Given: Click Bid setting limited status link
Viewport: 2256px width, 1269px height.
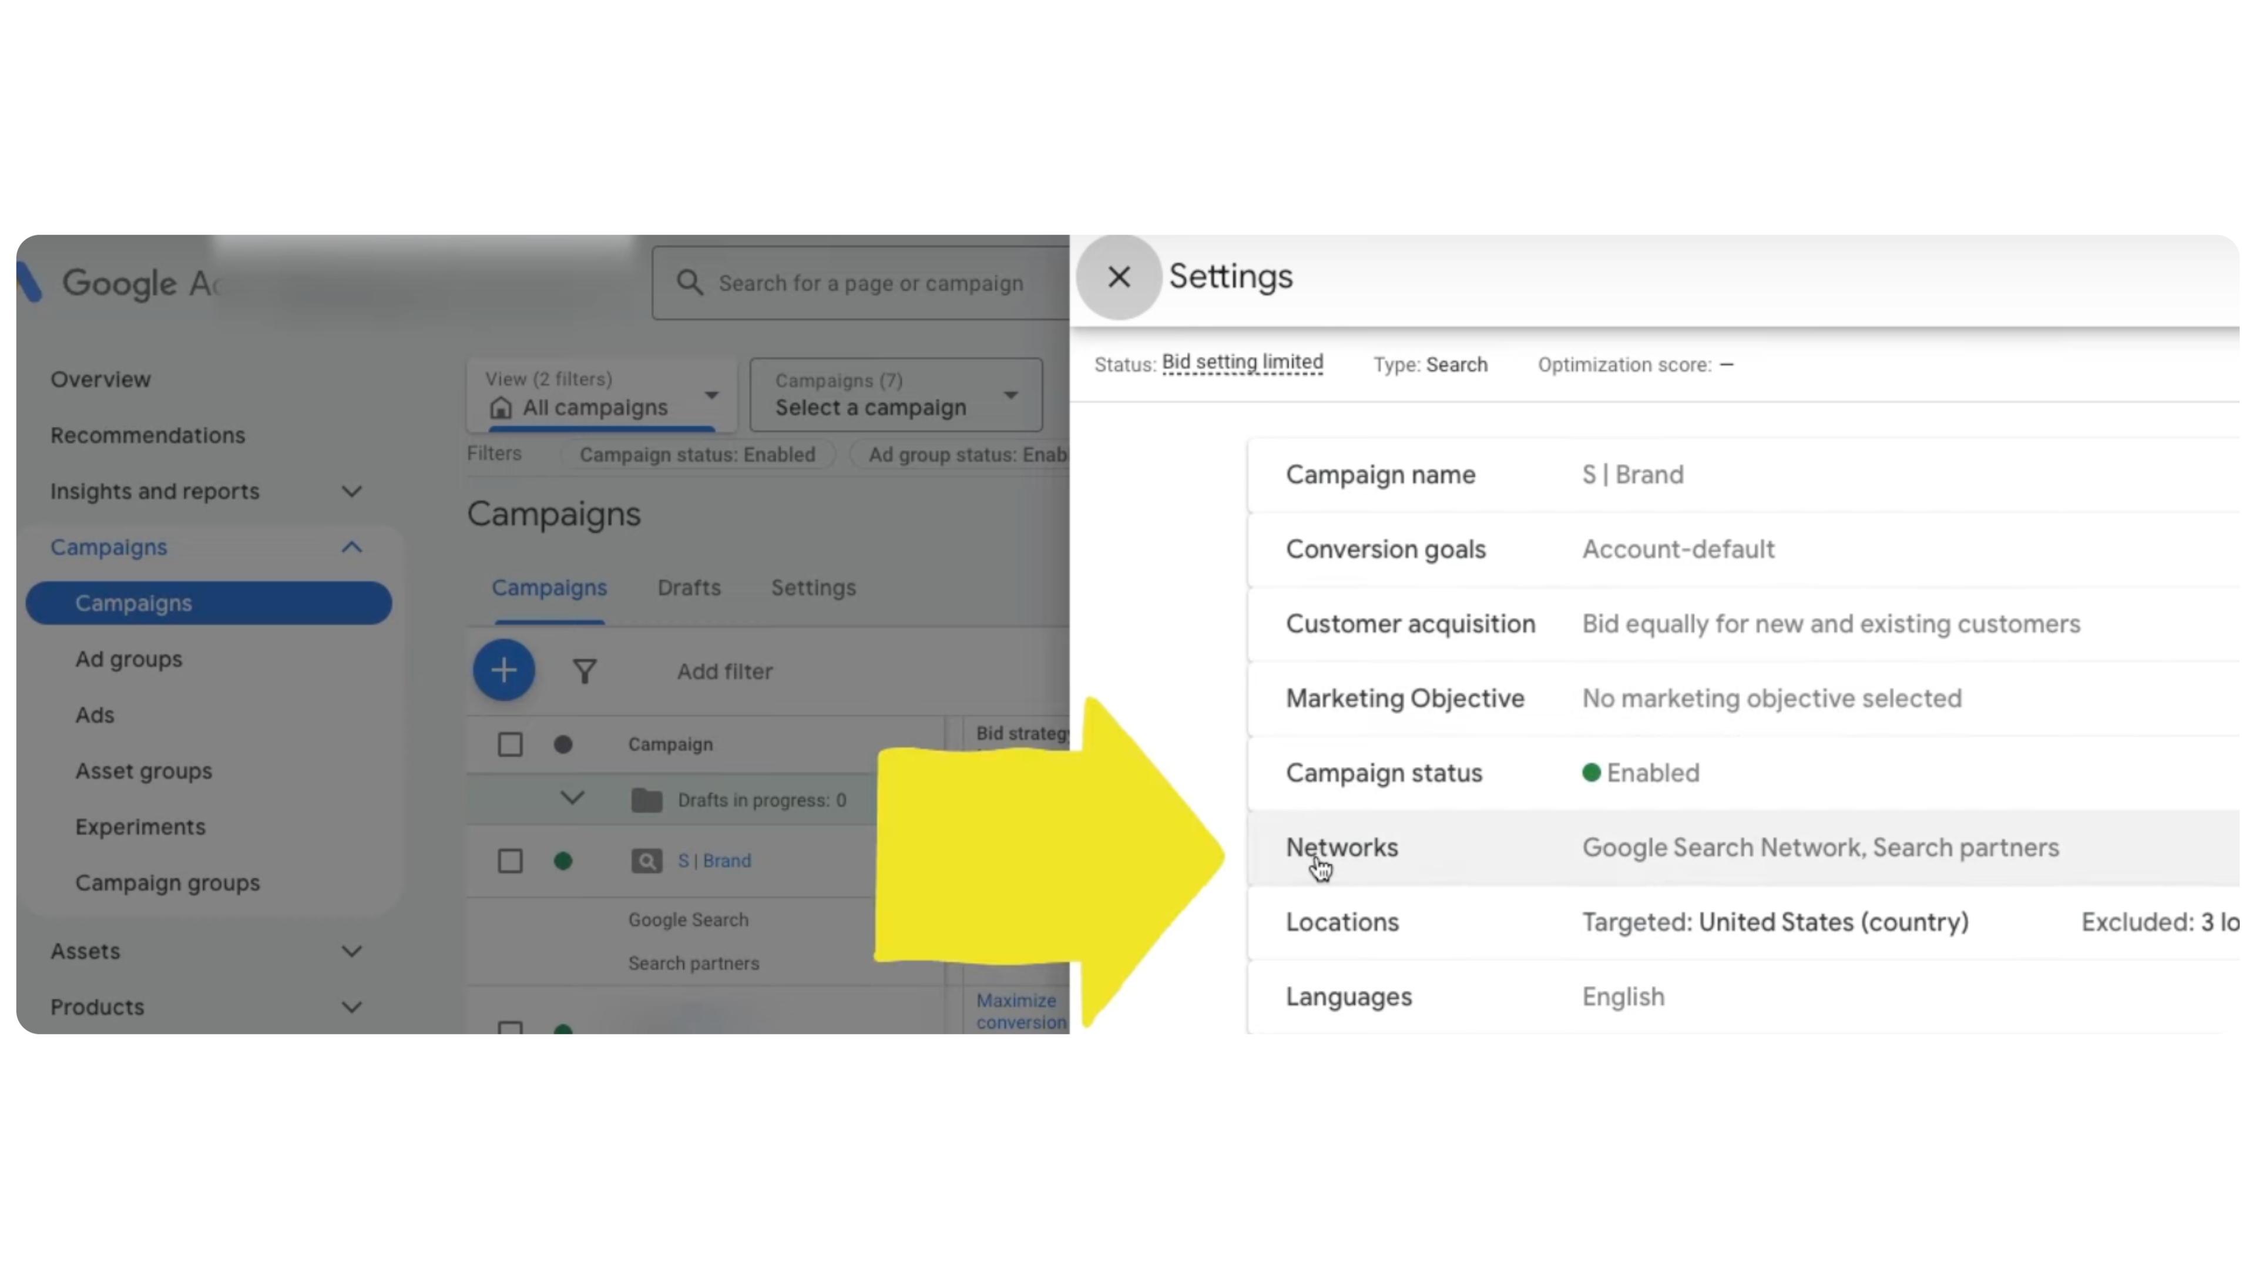Looking at the screenshot, I should tap(1242, 362).
